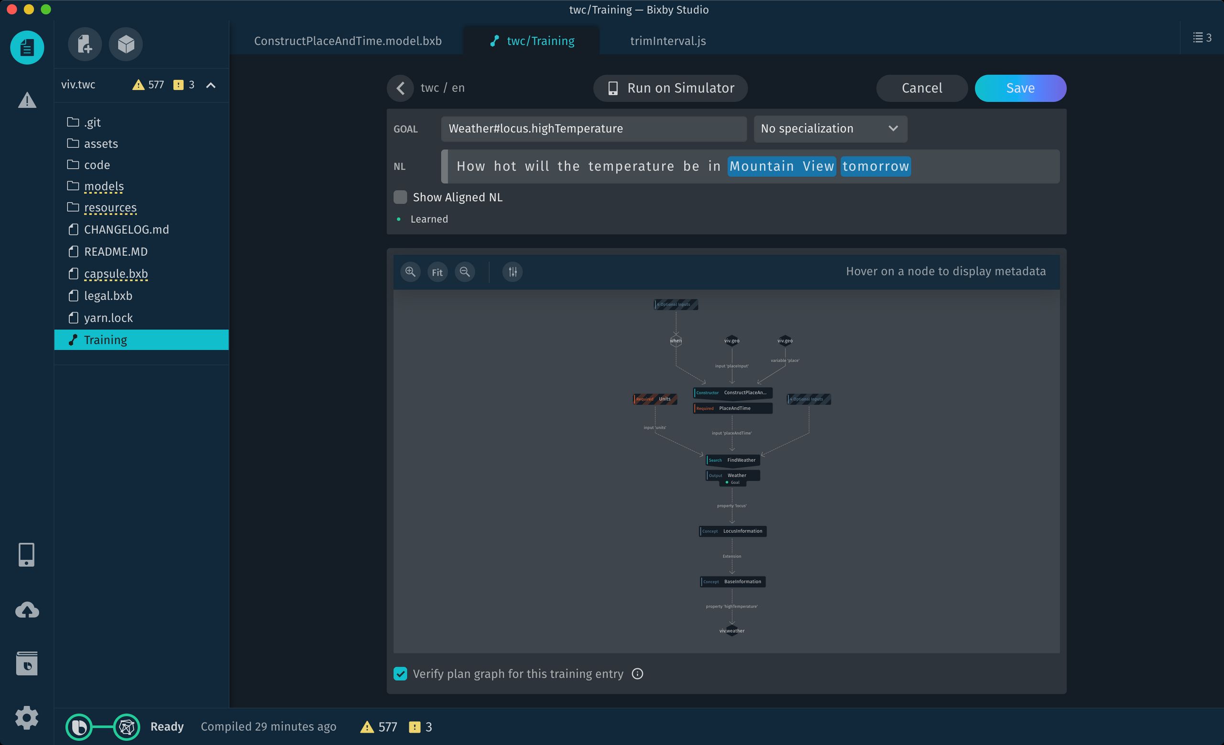The width and height of the screenshot is (1224, 745).
Task: Open the device simulator from sidebar
Action: point(26,554)
